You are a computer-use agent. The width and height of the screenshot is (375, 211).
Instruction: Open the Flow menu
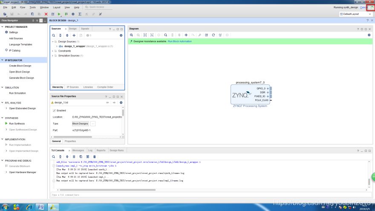(x=23, y=7)
